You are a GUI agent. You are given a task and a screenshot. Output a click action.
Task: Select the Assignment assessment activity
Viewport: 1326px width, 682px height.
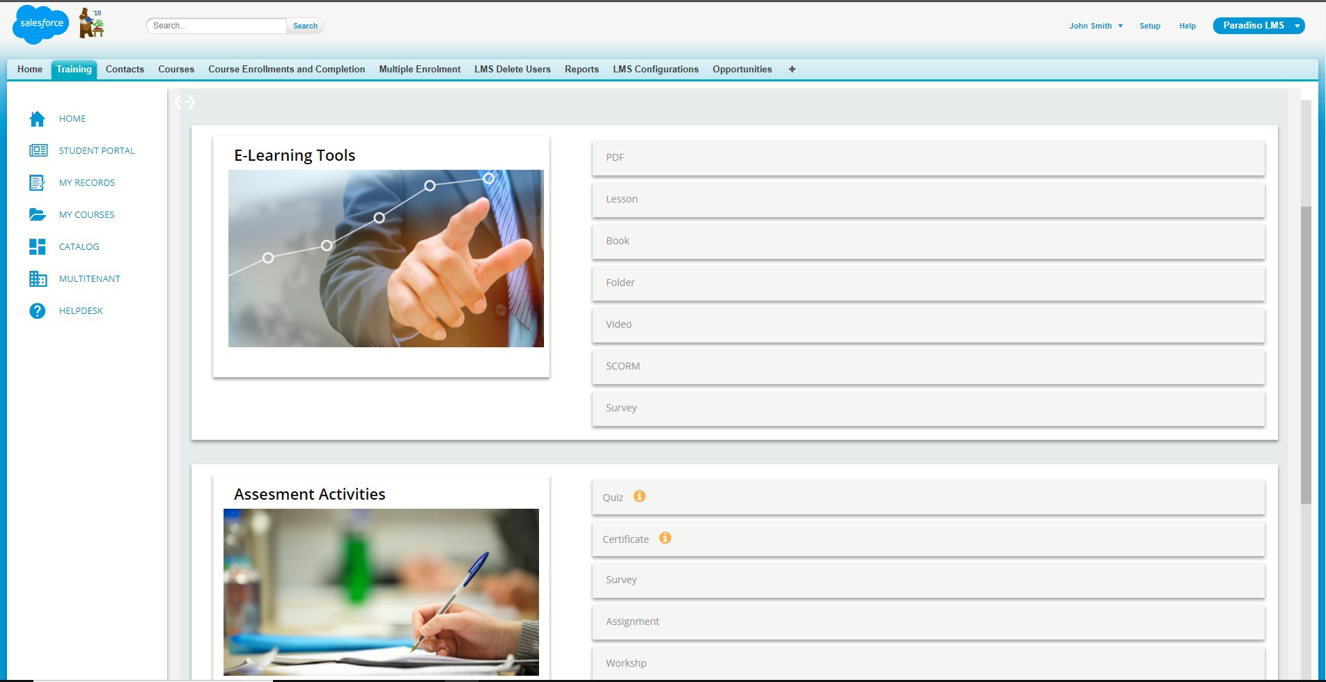(x=928, y=622)
